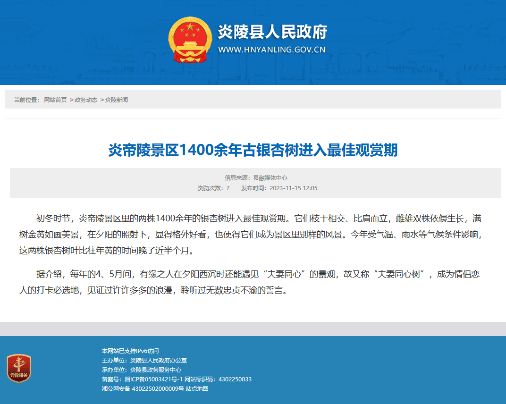Screen dimensions: 506x404
Task: Click the 炎陵县人民政府 site title
Action: [x=272, y=32]
